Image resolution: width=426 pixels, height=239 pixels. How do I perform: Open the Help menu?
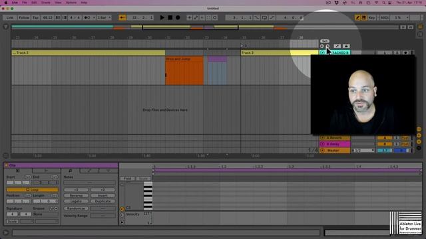(x=84, y=3)
